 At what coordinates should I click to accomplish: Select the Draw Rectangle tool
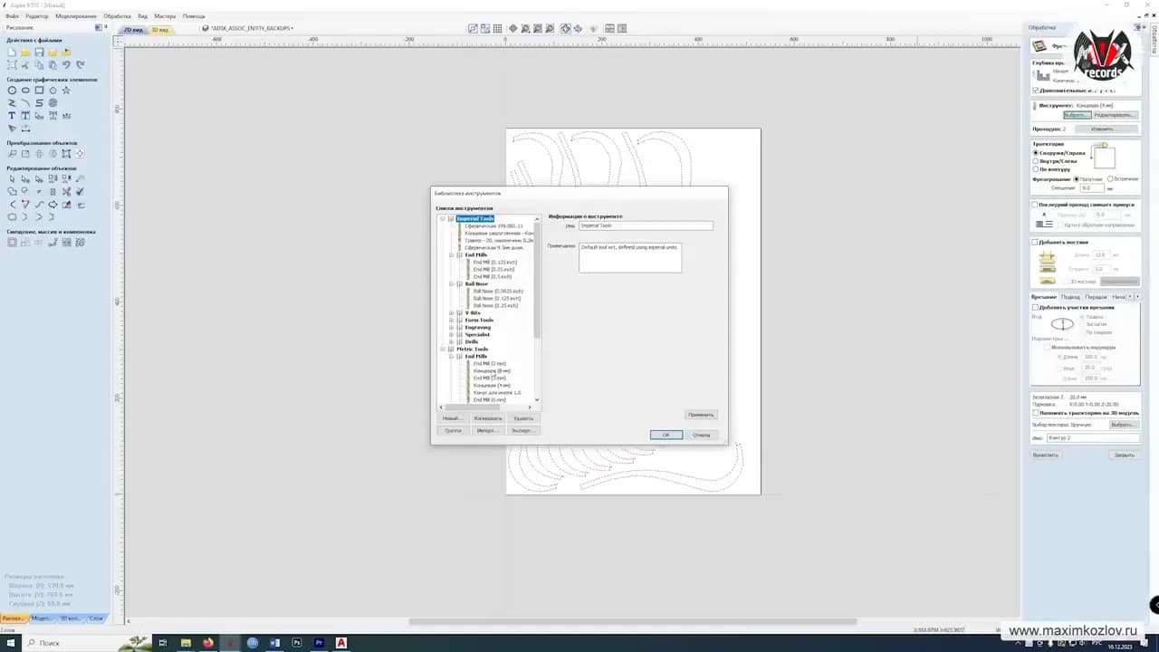point(39,91)
